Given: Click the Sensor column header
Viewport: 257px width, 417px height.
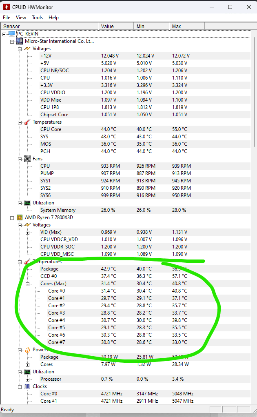Looking at the screenshot, I should 49,27.
